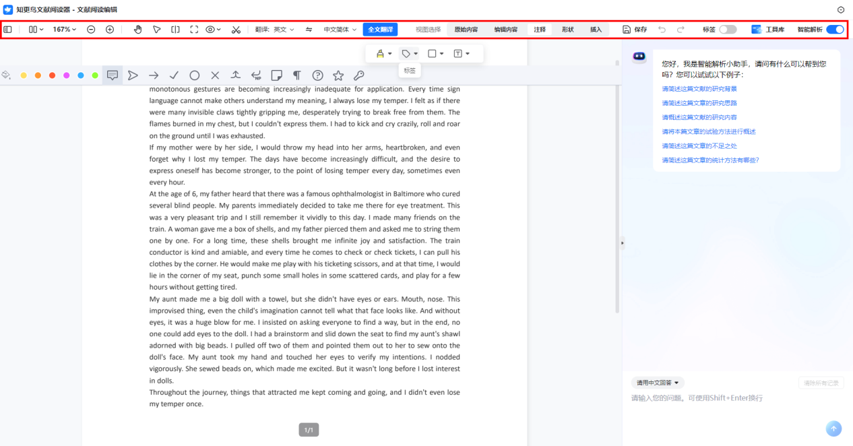Open the highlighter pen dropdown
Image resolution: width=853 pixels, height=446 pixels.
(384, 53)
